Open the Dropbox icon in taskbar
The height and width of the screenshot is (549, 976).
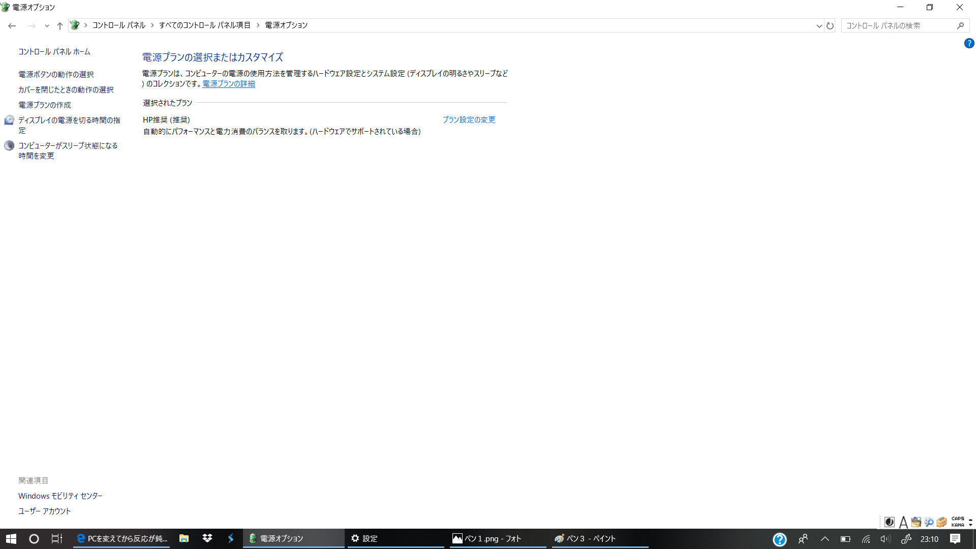click(207, 538)
